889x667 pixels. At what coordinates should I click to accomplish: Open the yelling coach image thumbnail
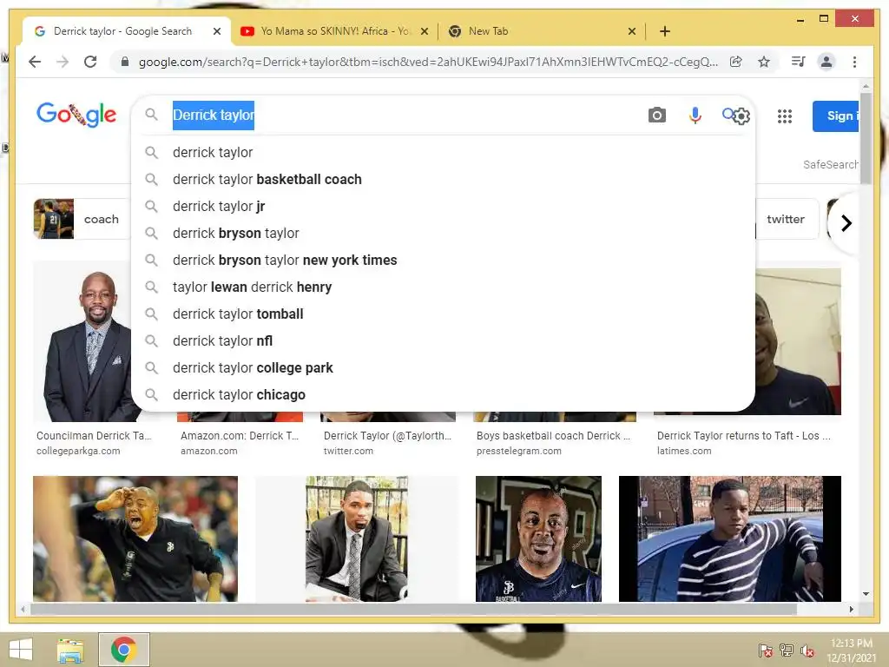coord(135,538)
